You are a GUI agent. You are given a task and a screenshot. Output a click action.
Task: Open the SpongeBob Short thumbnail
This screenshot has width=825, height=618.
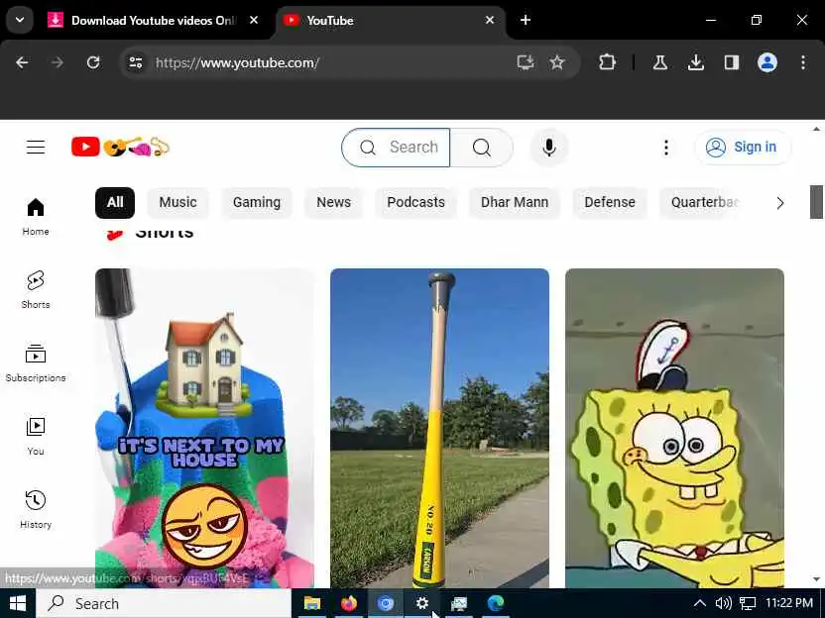click(x=674, y=428)
